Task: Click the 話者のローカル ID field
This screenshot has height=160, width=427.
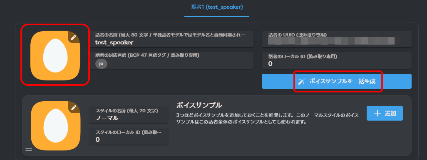Action: point(337,61)
